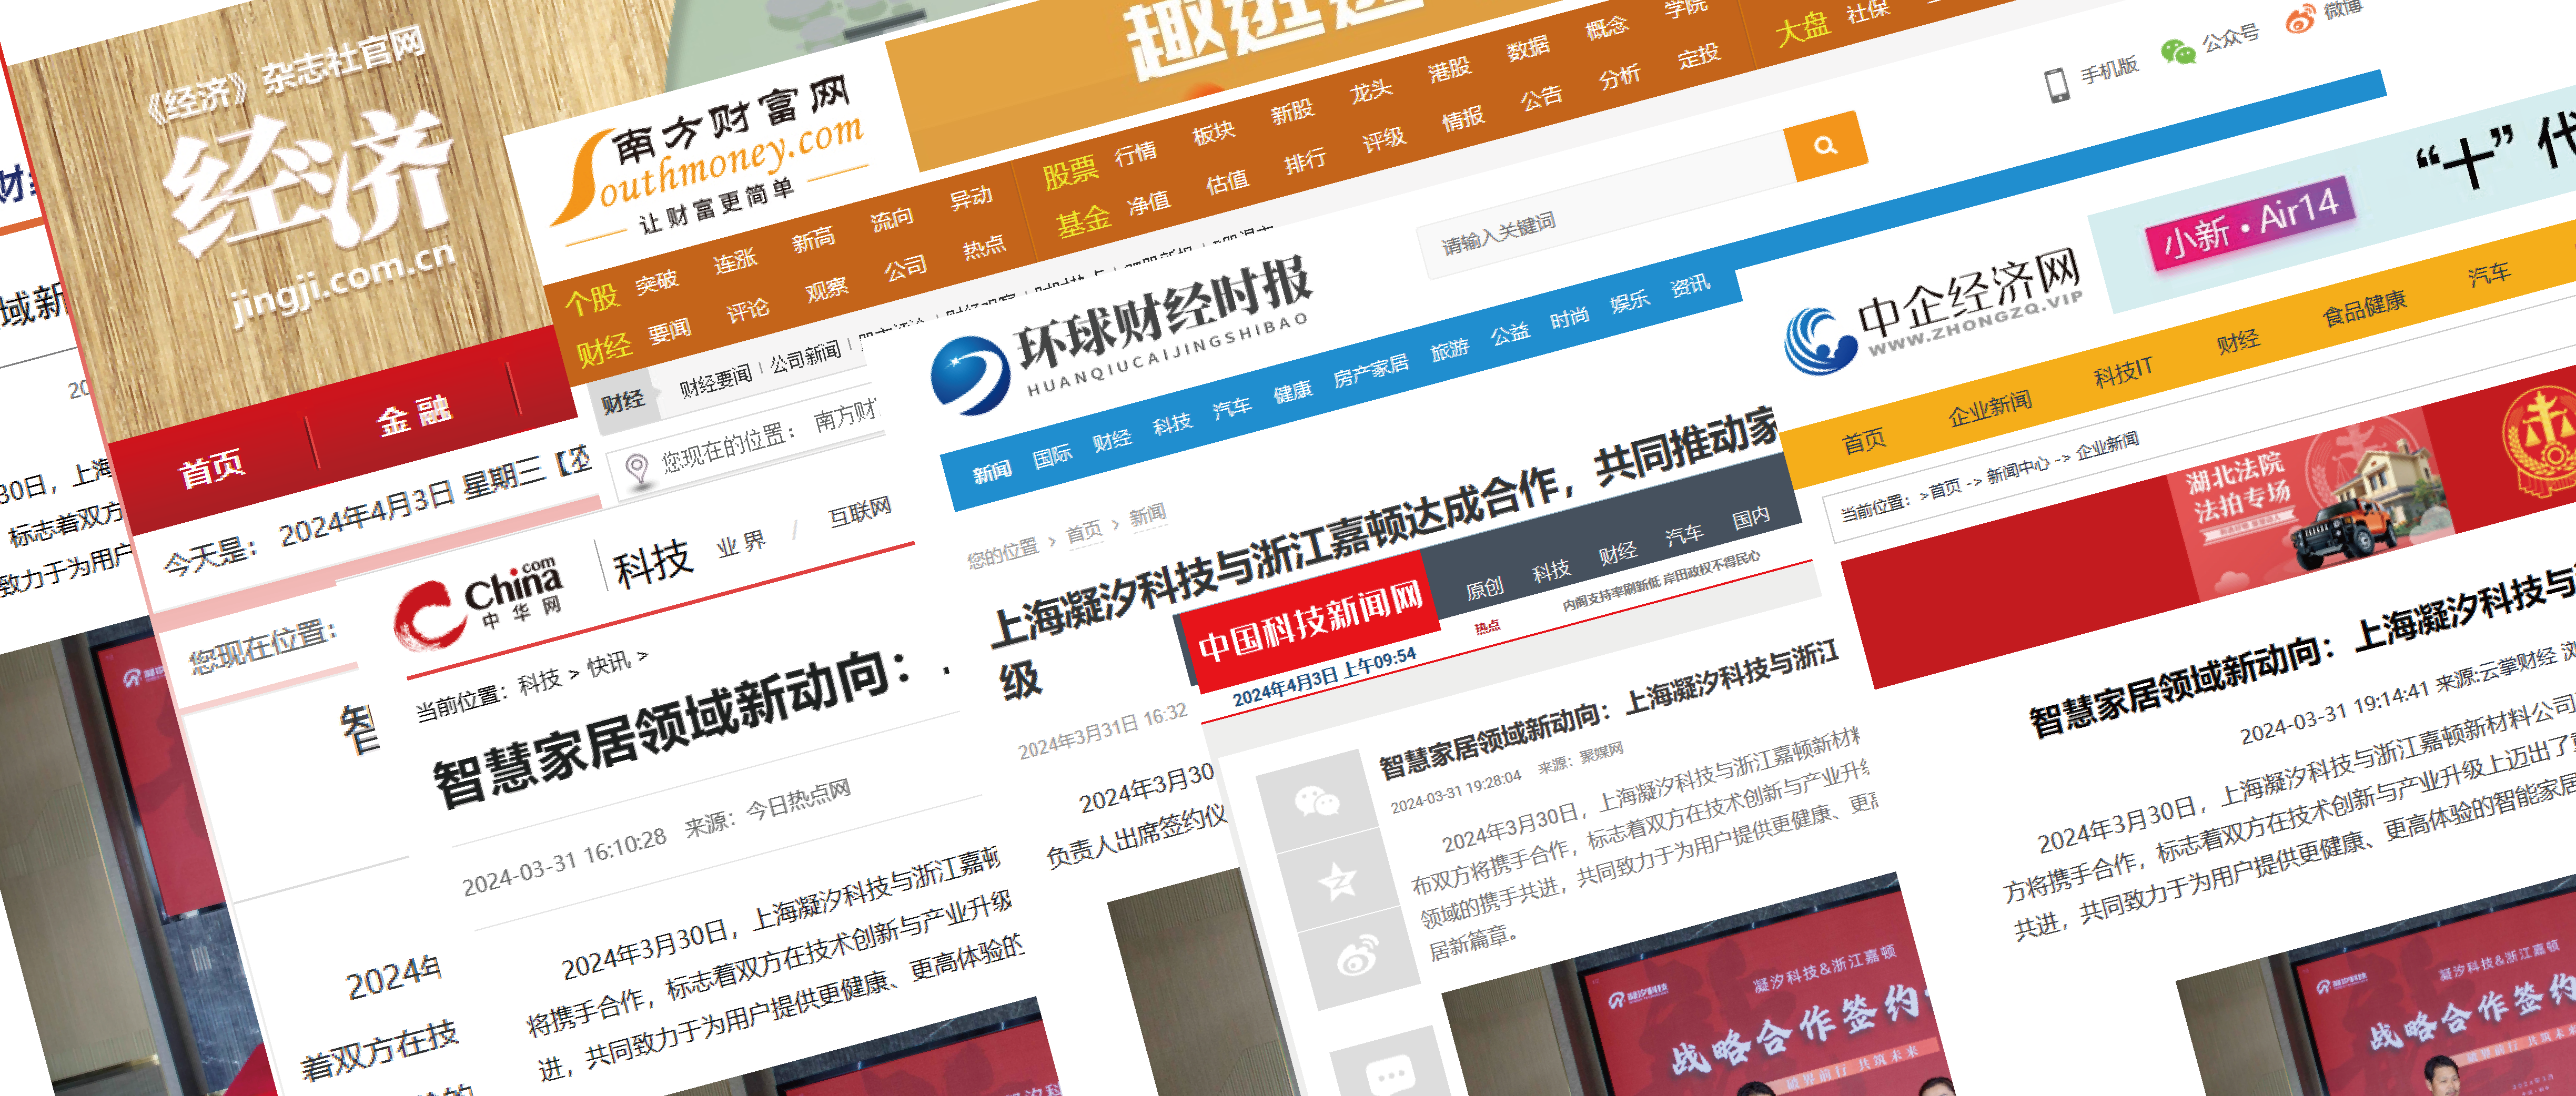Open 个股 in the Southmoney navigation
Viewport: 2576px width, 1096px height.
point(592,299)
